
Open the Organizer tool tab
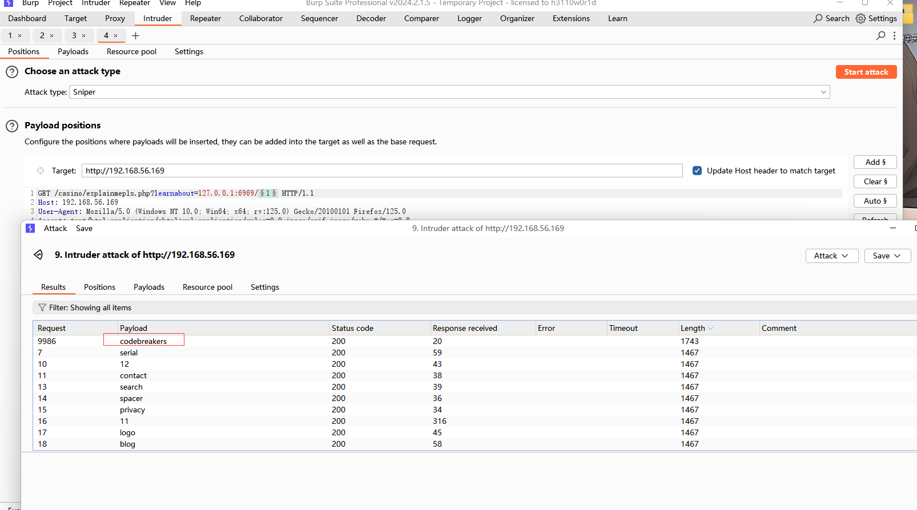pyautogui.click(x=517, y=18)
